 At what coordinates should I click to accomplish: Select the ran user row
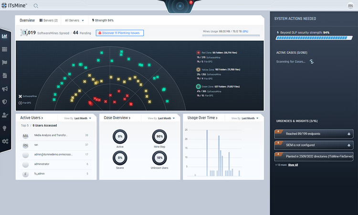56,145
